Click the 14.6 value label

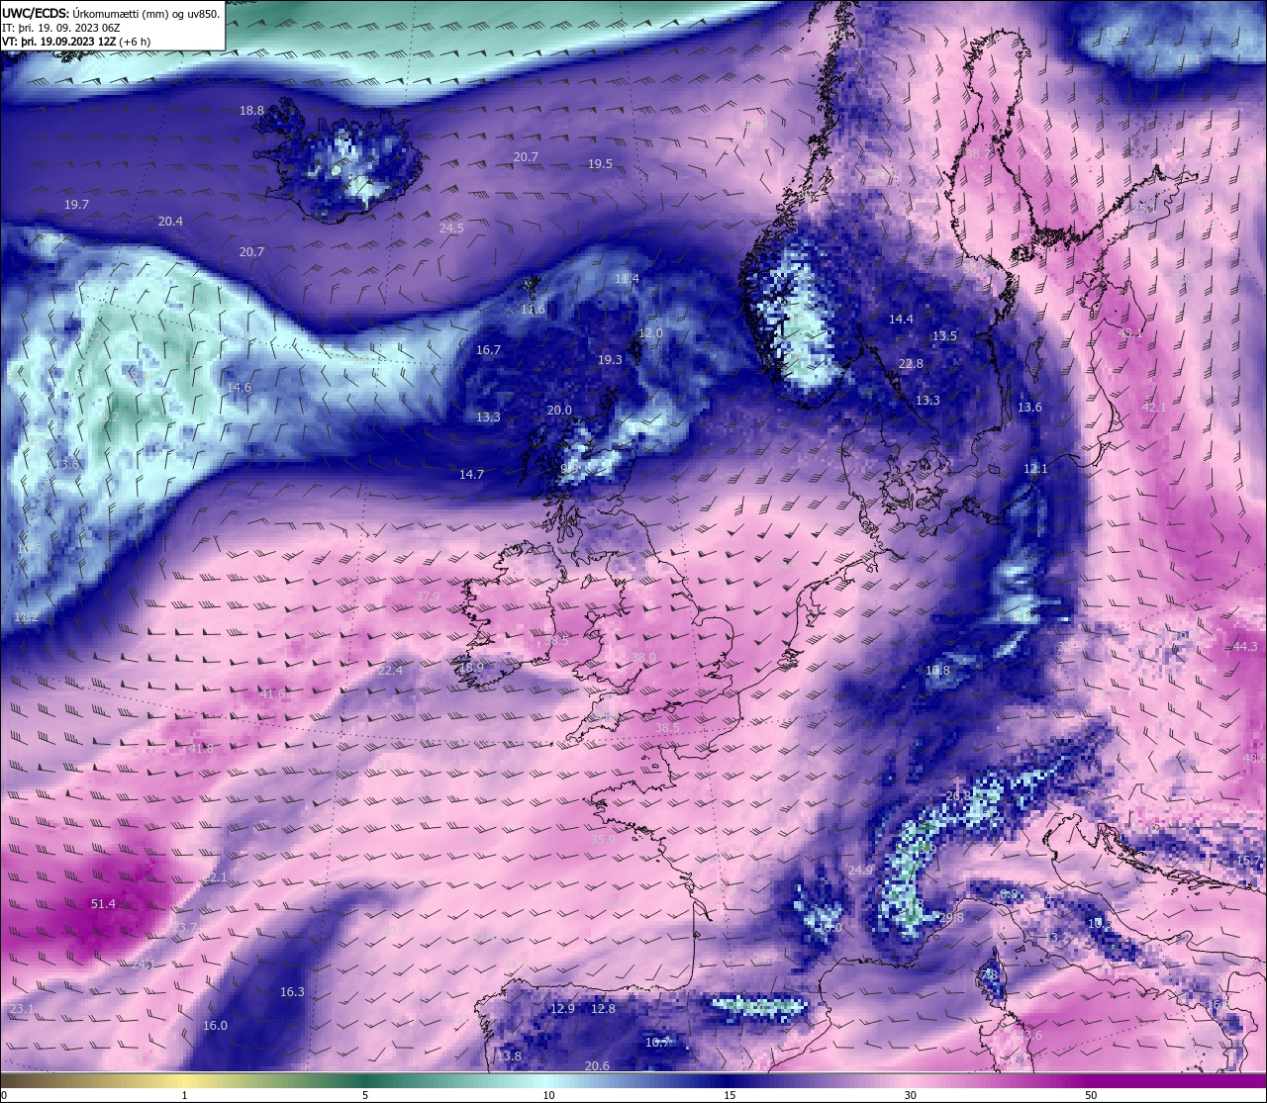coord(239,388)
